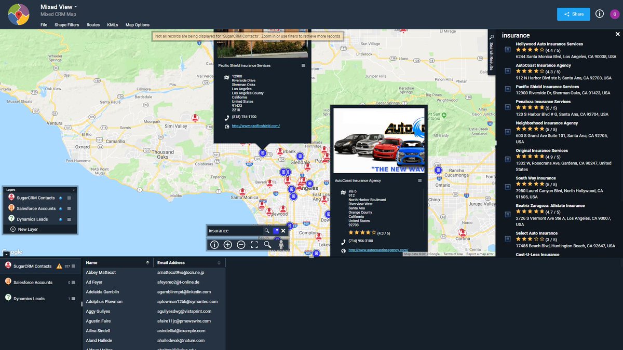
Task: Click in the insurance map search field
Action: coord(235,231)
